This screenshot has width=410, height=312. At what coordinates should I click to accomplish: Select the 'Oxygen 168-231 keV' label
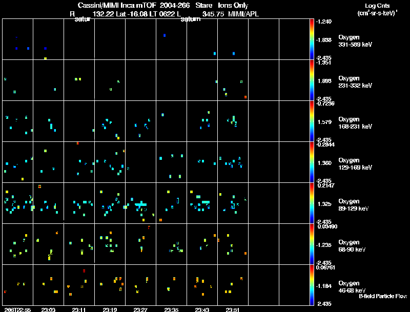355,123
